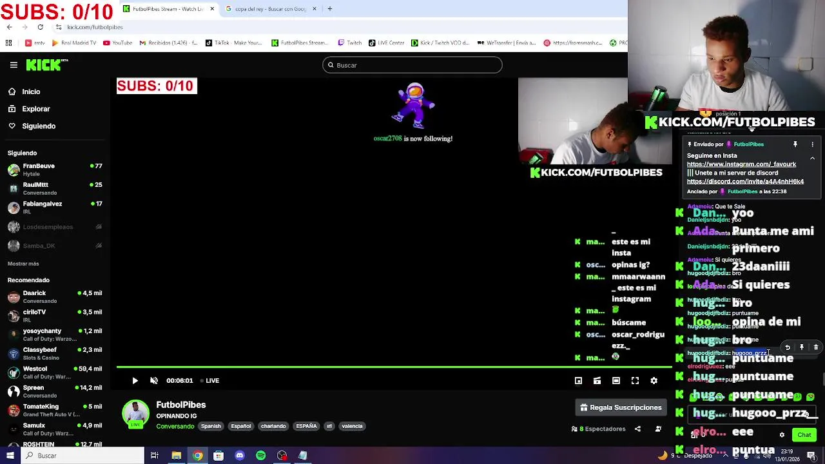Open Fabiangalvez's channel in the followed list
825x464 pixels.
[x=55, y=208]
